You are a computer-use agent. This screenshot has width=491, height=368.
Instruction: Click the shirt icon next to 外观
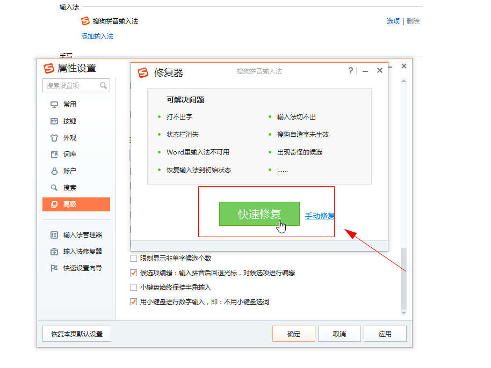point(54,137)
